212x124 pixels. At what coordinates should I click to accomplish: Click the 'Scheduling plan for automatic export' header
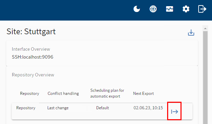coord(107,93)
